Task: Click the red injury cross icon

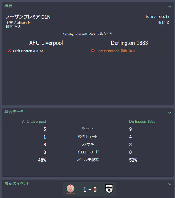Action: point(93,51)
